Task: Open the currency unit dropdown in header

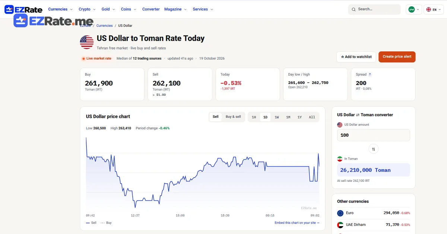Action: [x=414, y=10]
